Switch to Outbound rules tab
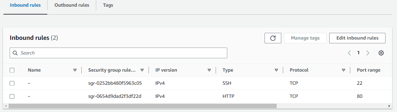Image resolution: width=397 pixels, height=112 pixels. (x=72, y=5)
